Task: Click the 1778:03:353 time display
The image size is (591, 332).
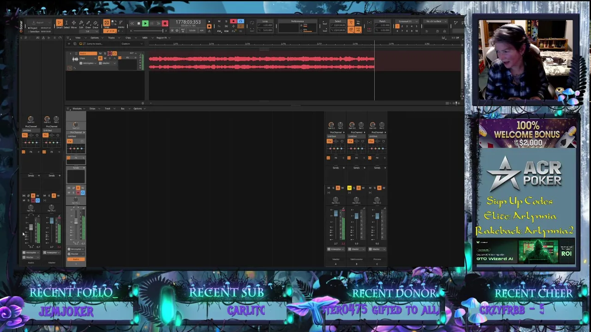Action: [188, 22]
